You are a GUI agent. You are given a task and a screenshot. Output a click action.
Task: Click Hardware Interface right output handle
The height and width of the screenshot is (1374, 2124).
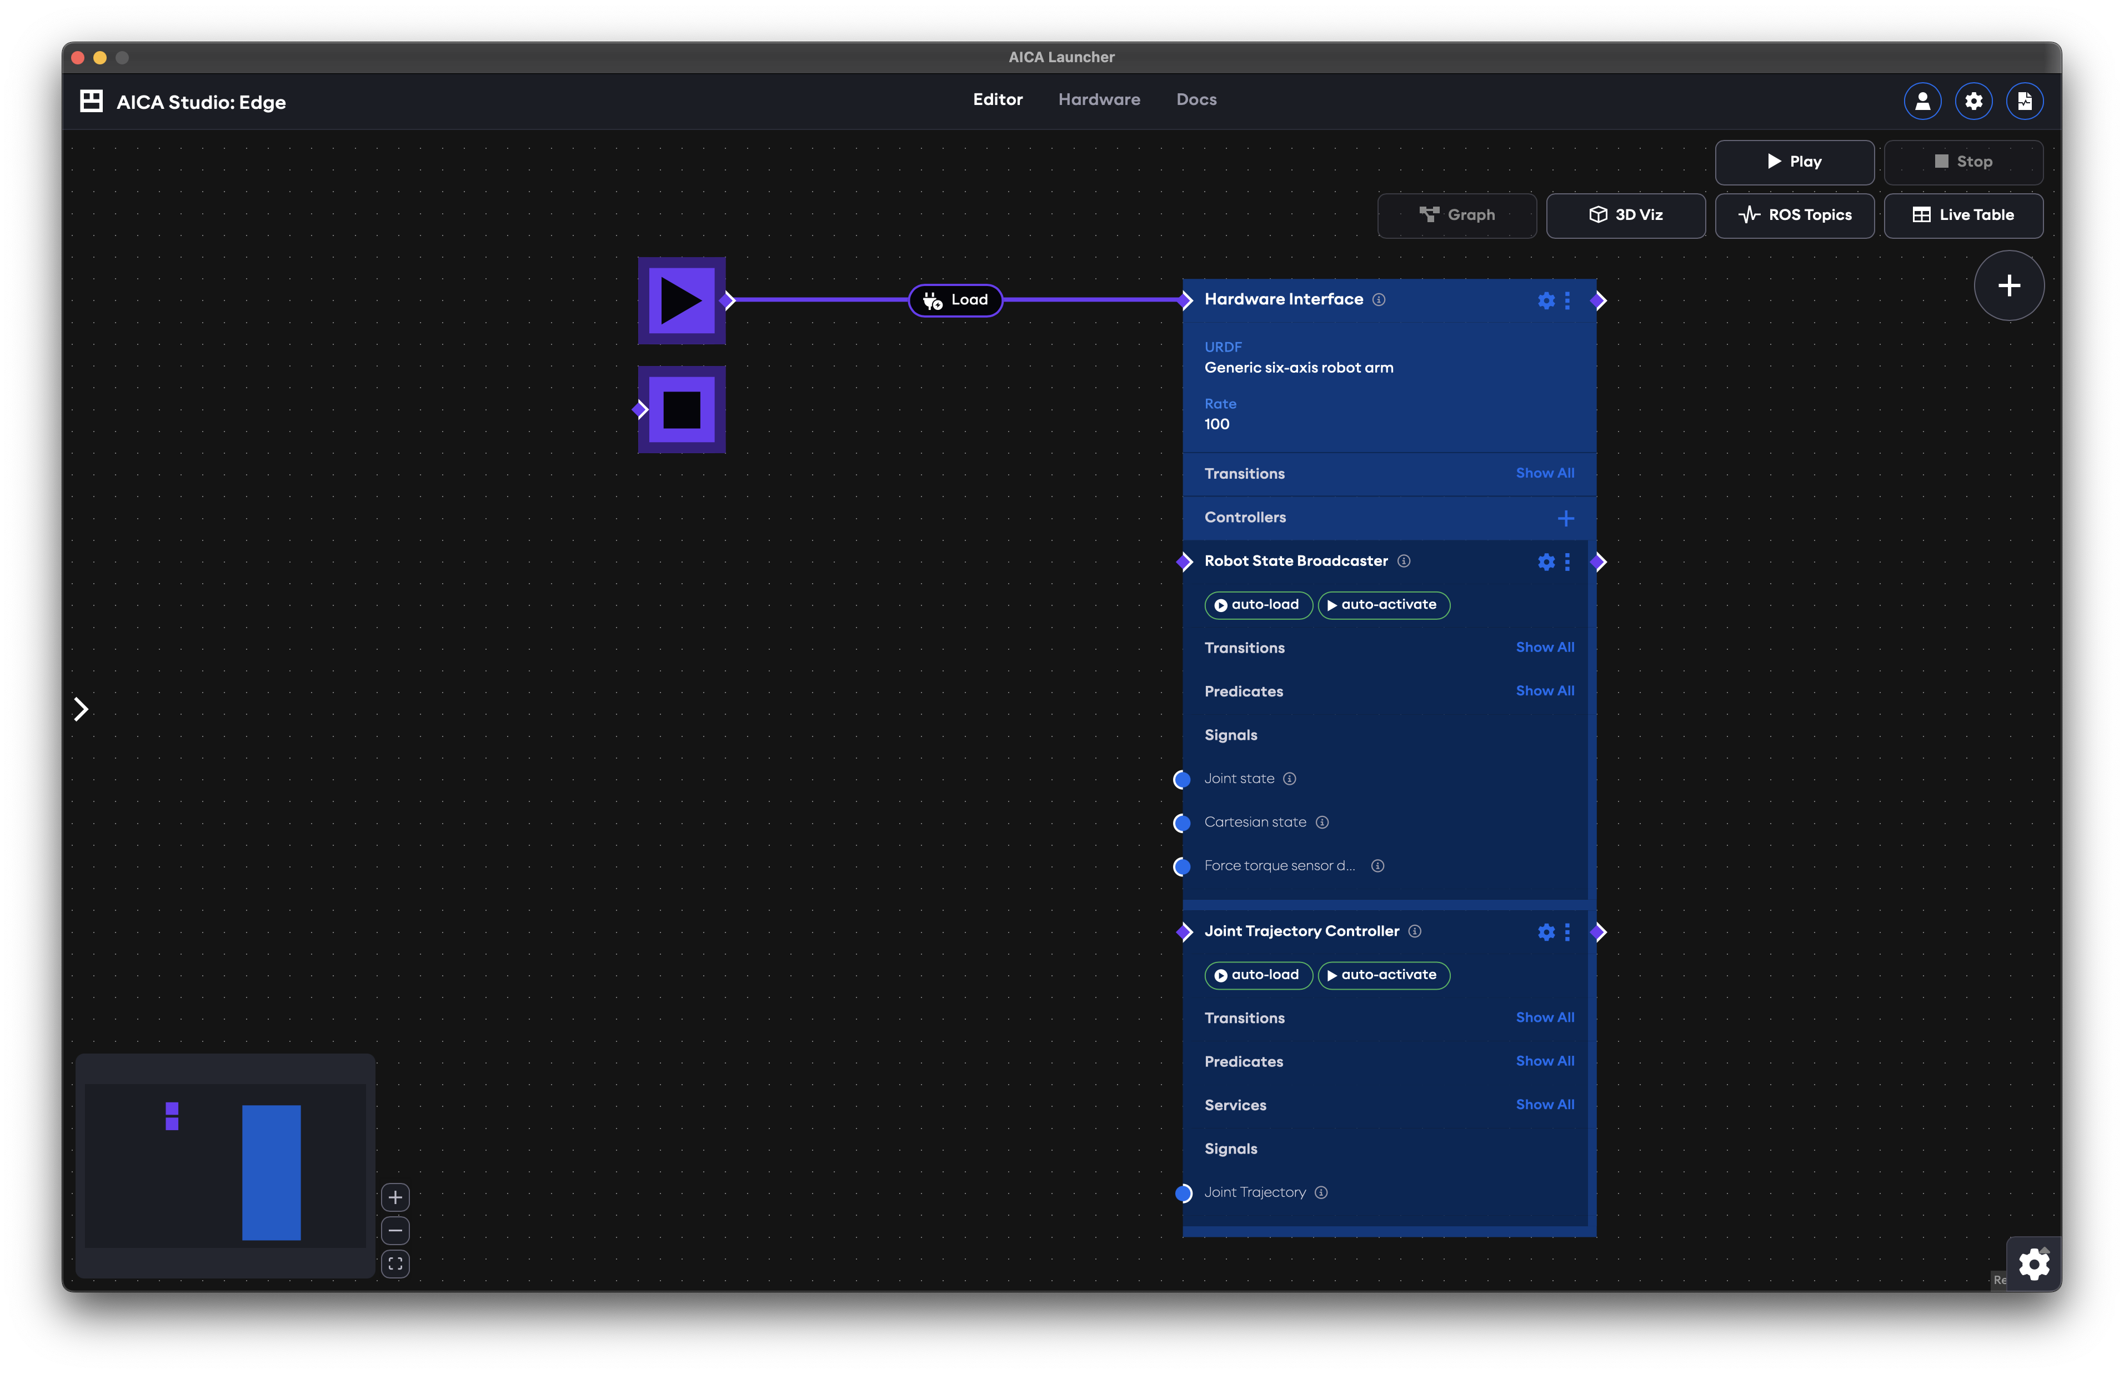[1599, 300]
